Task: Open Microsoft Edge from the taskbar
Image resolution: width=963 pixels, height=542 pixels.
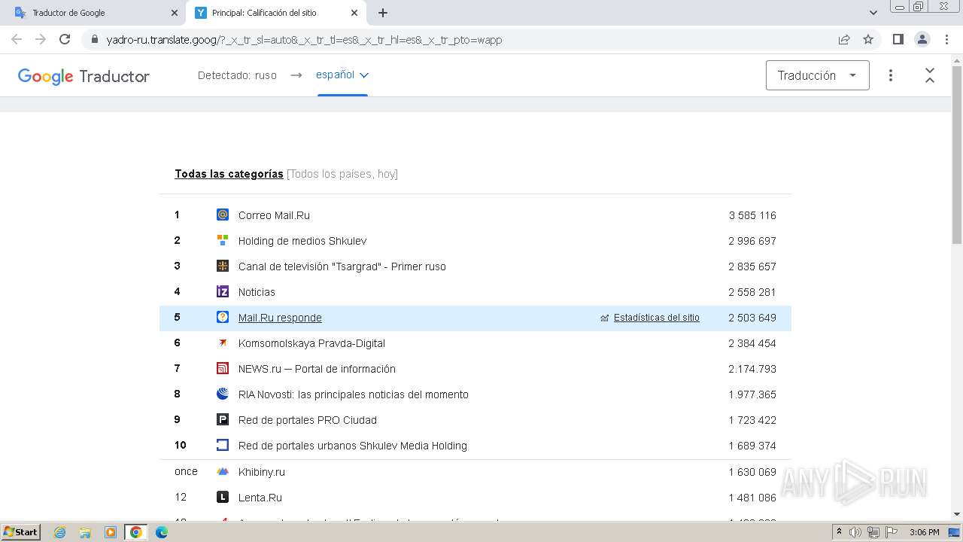Action: point(162,532)
